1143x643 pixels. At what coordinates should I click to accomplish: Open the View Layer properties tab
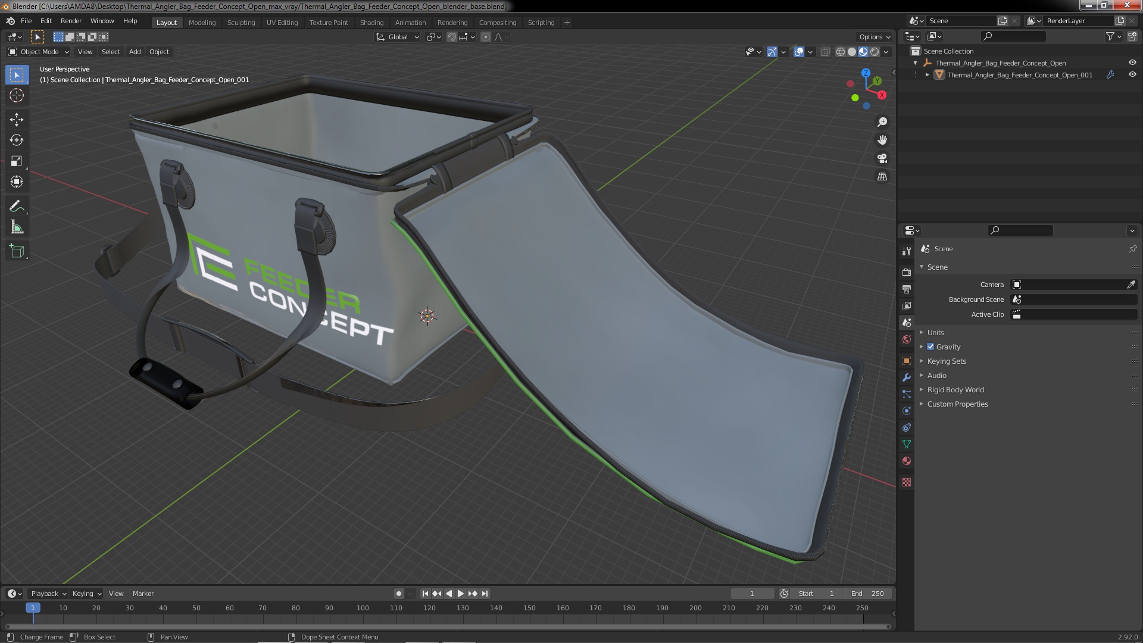click(907, 305)
